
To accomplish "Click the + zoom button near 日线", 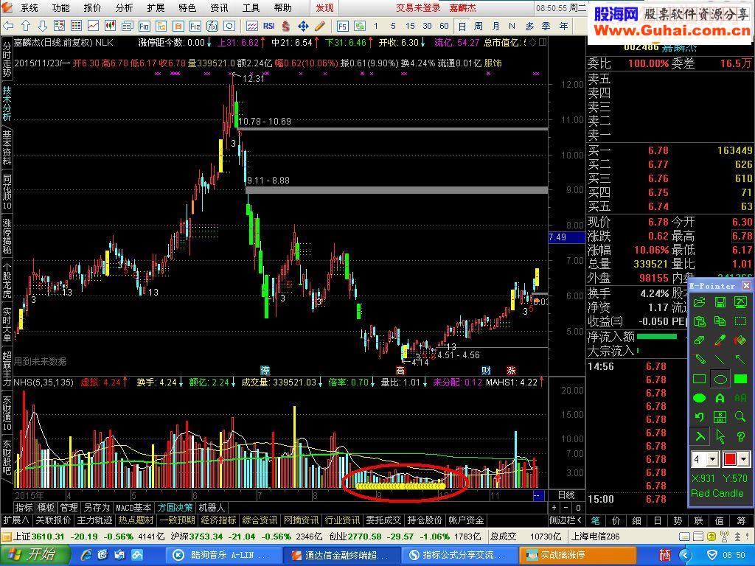I will (554, 508).
